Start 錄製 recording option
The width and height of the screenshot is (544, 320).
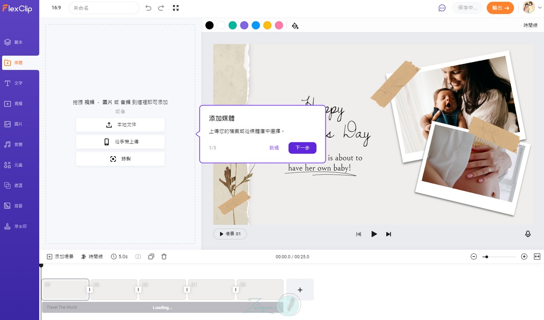120,159
